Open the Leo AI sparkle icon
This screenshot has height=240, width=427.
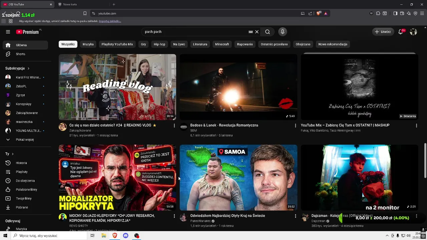(409, 13)
